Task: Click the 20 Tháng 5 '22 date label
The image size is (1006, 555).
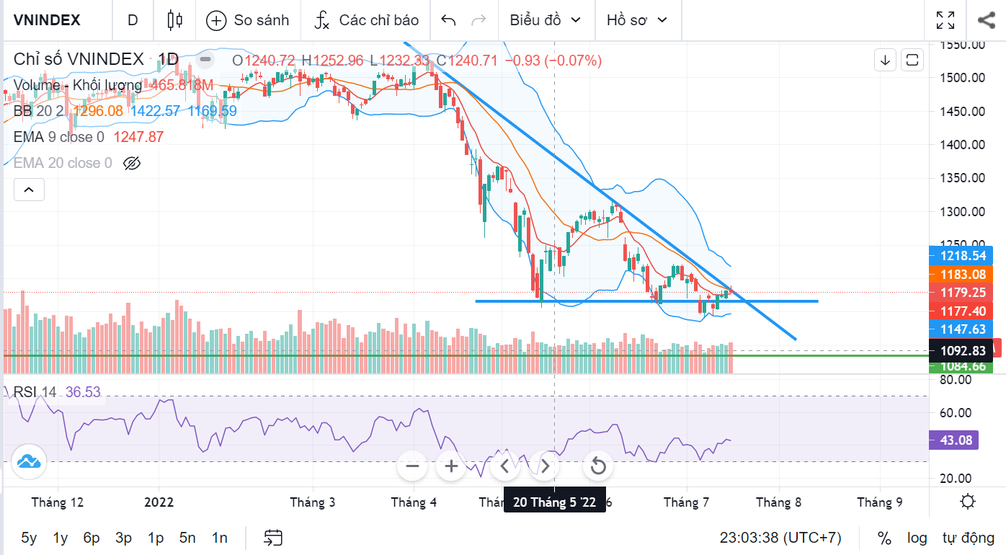Action: (x=554, y=502)
